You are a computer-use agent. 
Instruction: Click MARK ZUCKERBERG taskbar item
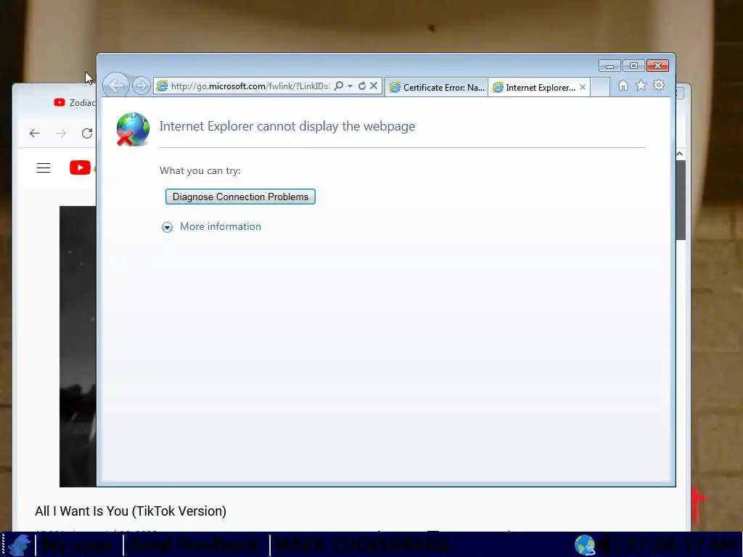tap(362, 545)
